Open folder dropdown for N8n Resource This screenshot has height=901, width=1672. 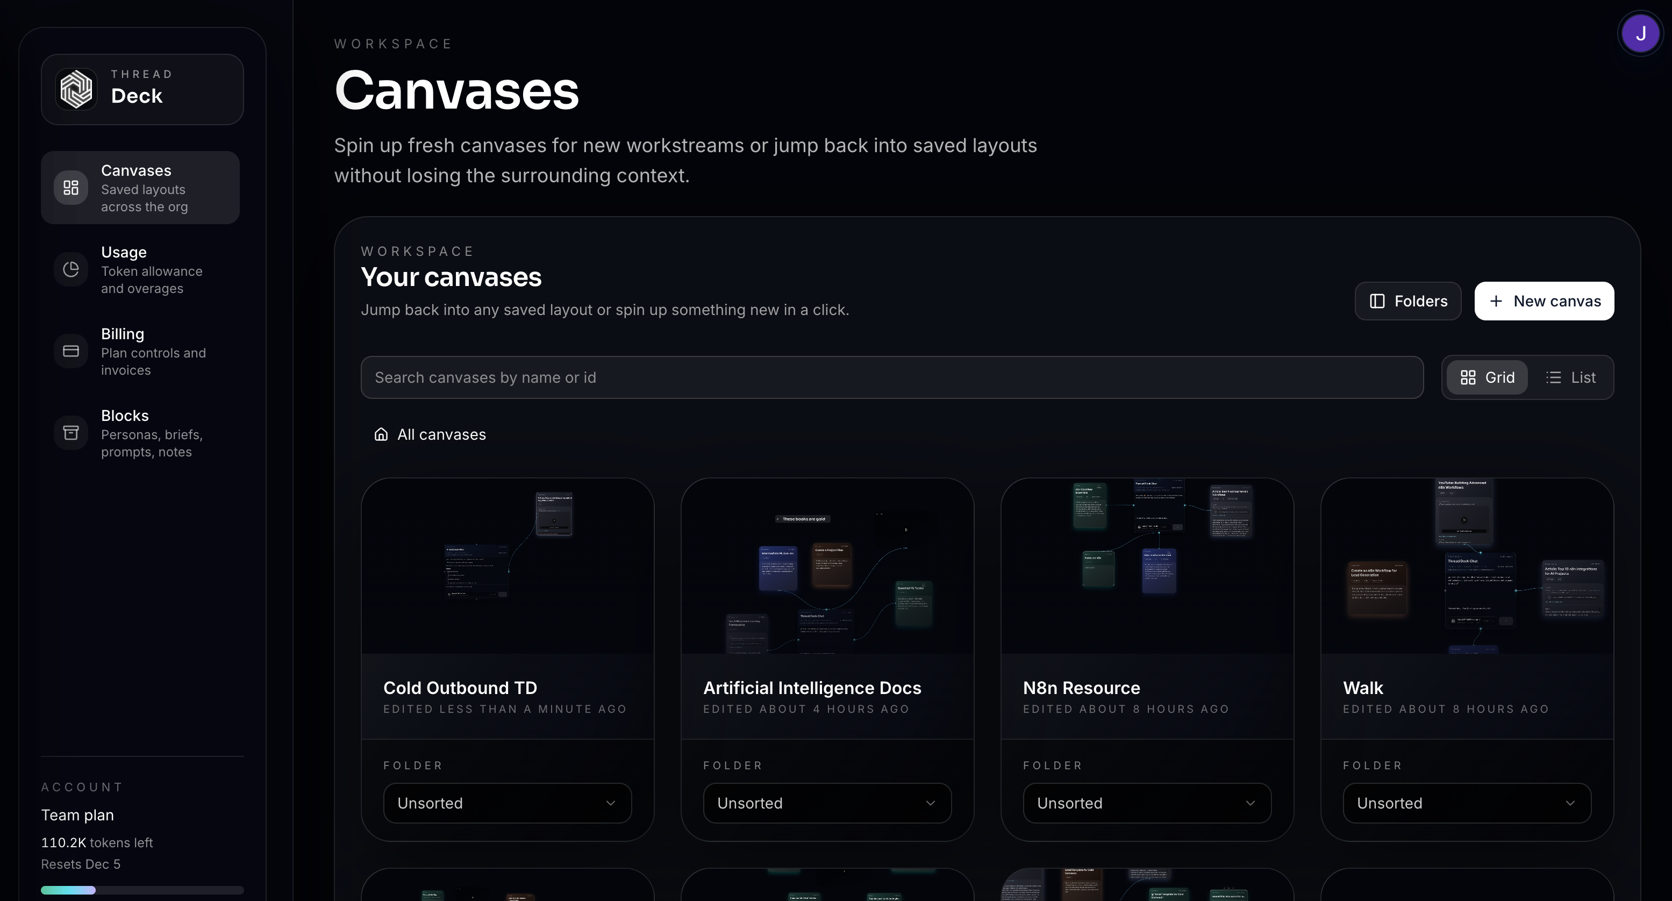1147,803
